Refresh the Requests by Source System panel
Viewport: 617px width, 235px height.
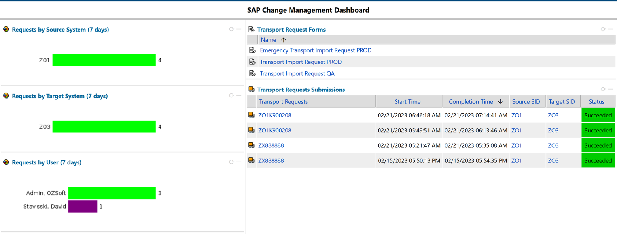pos(231,29)
